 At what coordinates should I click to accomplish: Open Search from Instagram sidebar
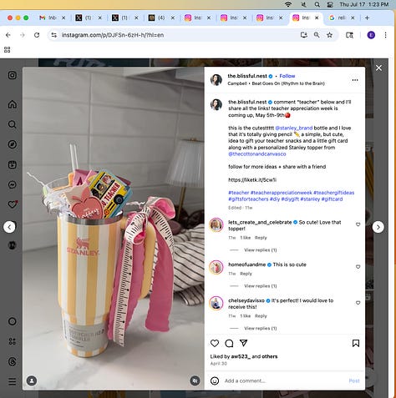13,124
